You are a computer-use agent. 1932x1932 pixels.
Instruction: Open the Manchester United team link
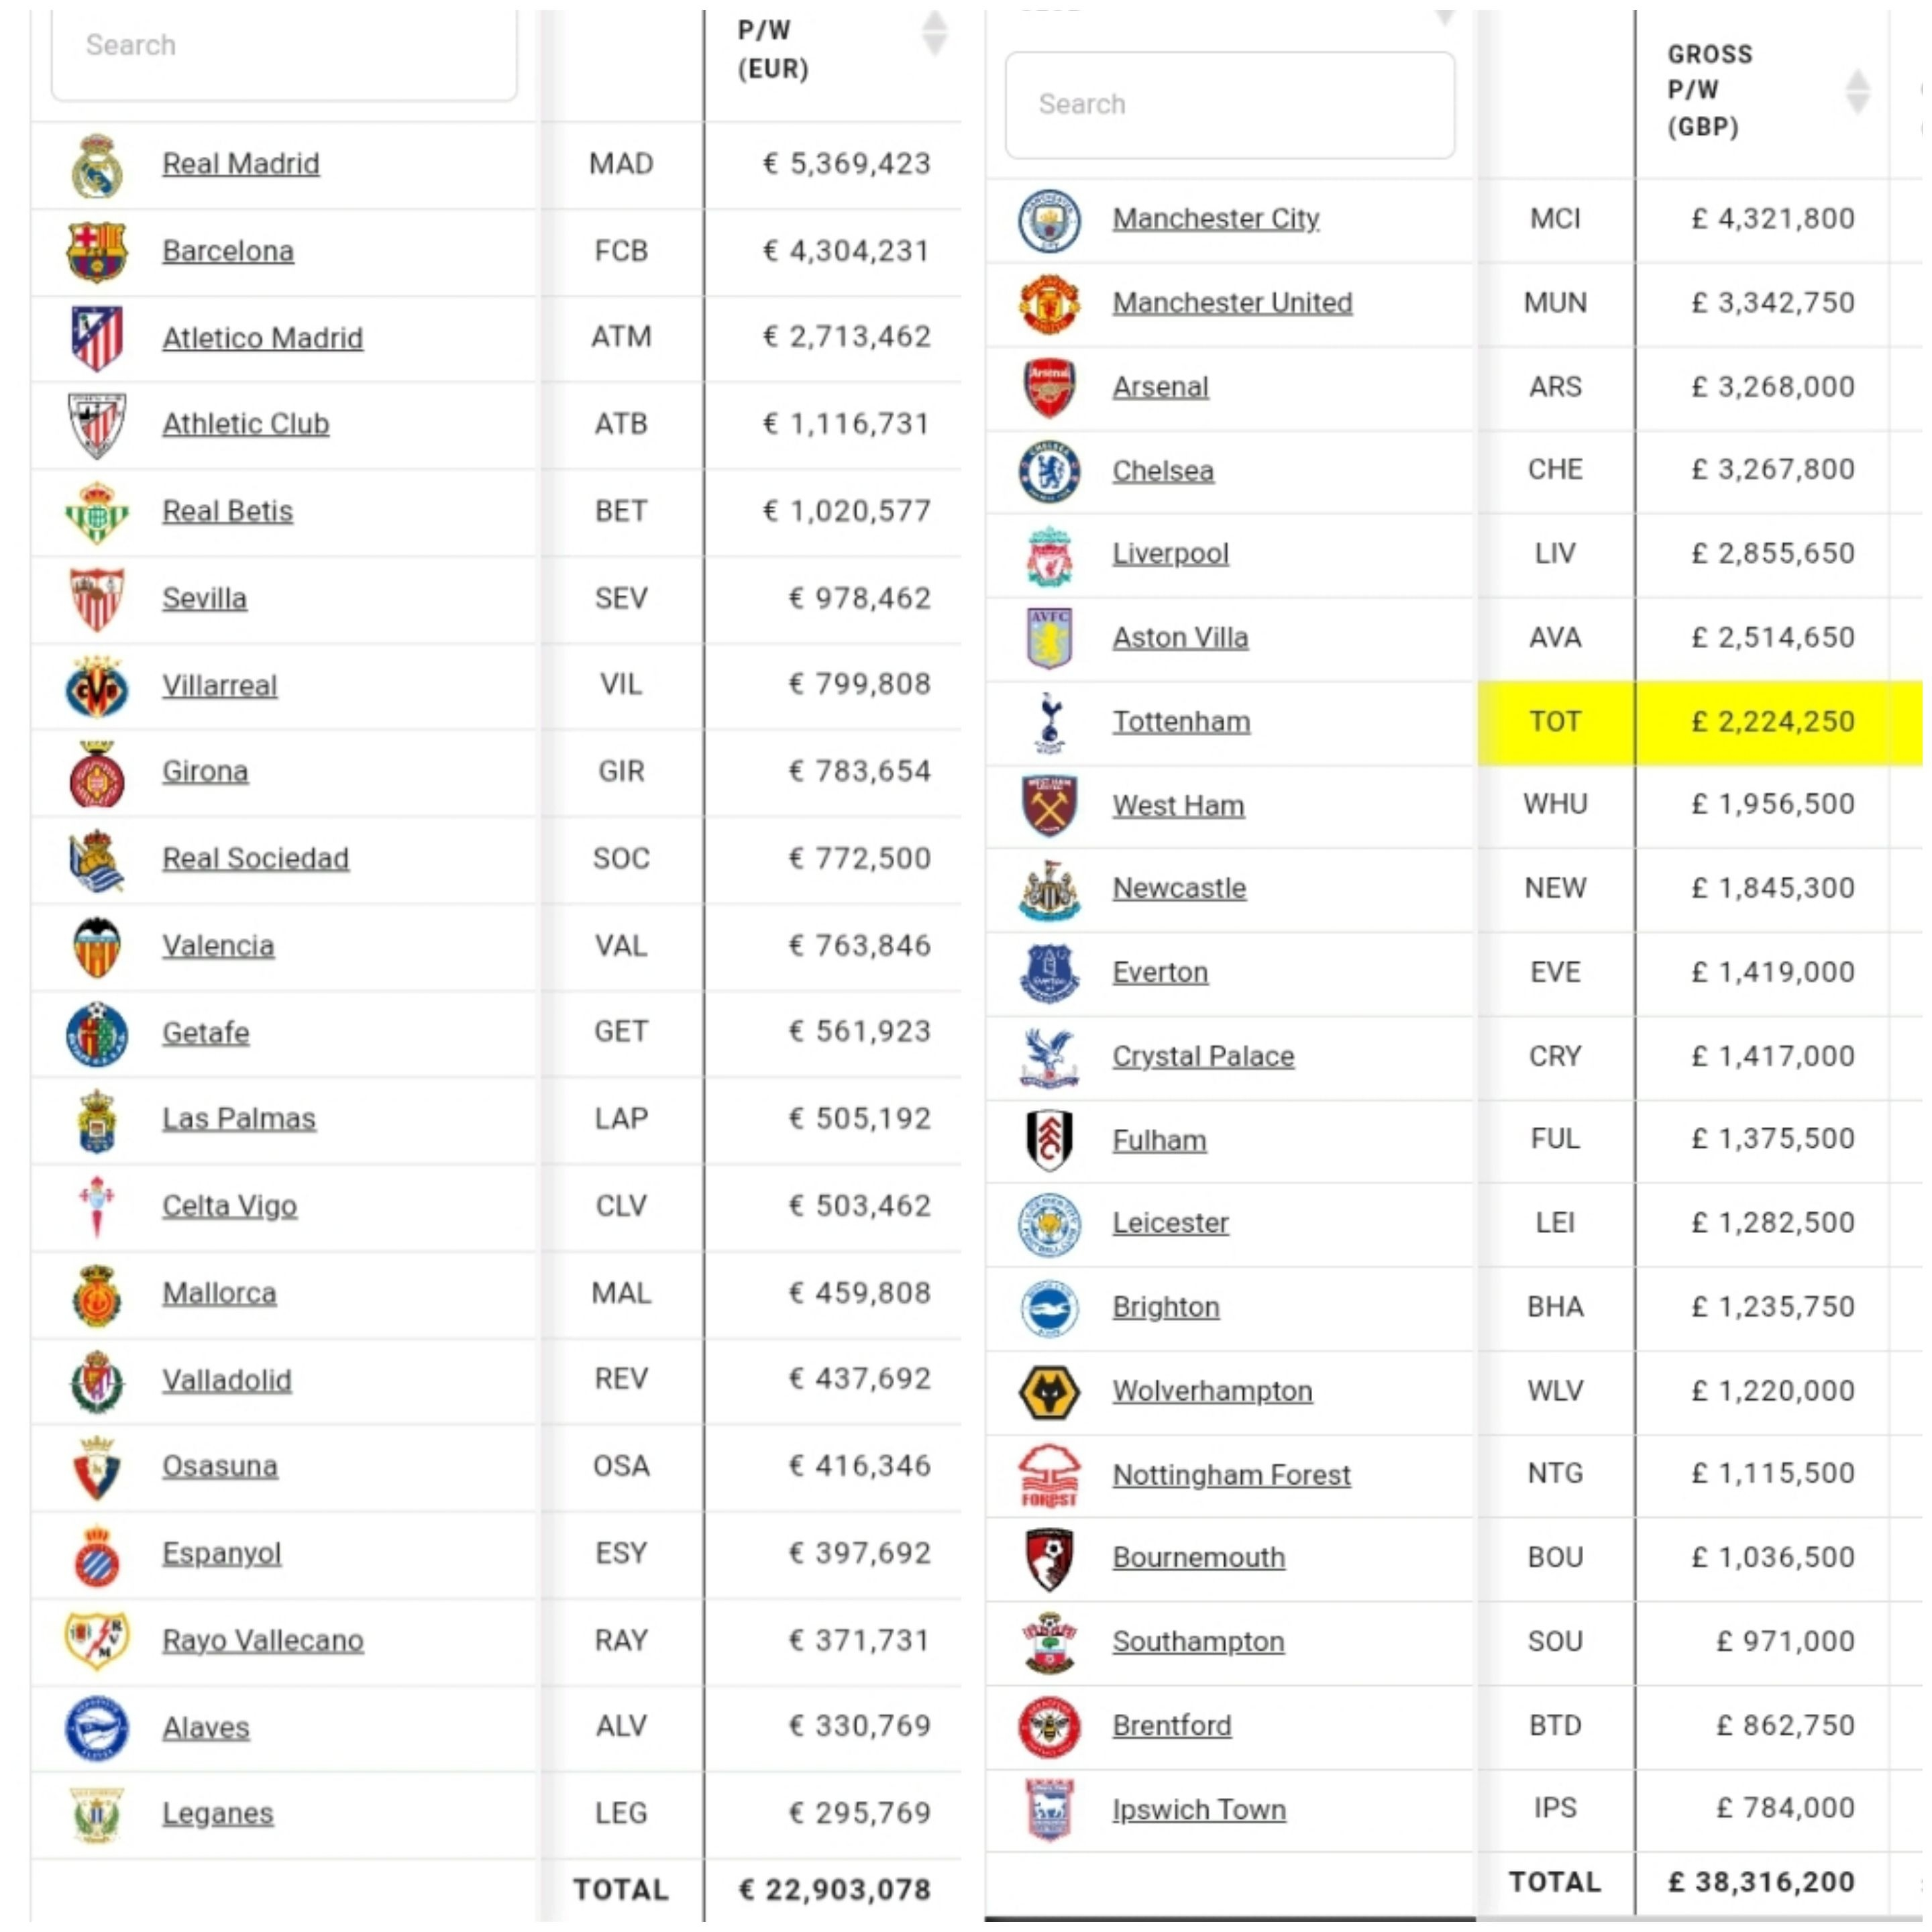(1232, 303)
